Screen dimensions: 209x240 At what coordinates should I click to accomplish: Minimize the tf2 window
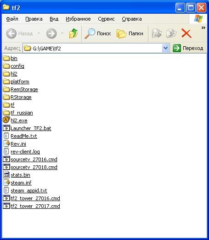180,7
